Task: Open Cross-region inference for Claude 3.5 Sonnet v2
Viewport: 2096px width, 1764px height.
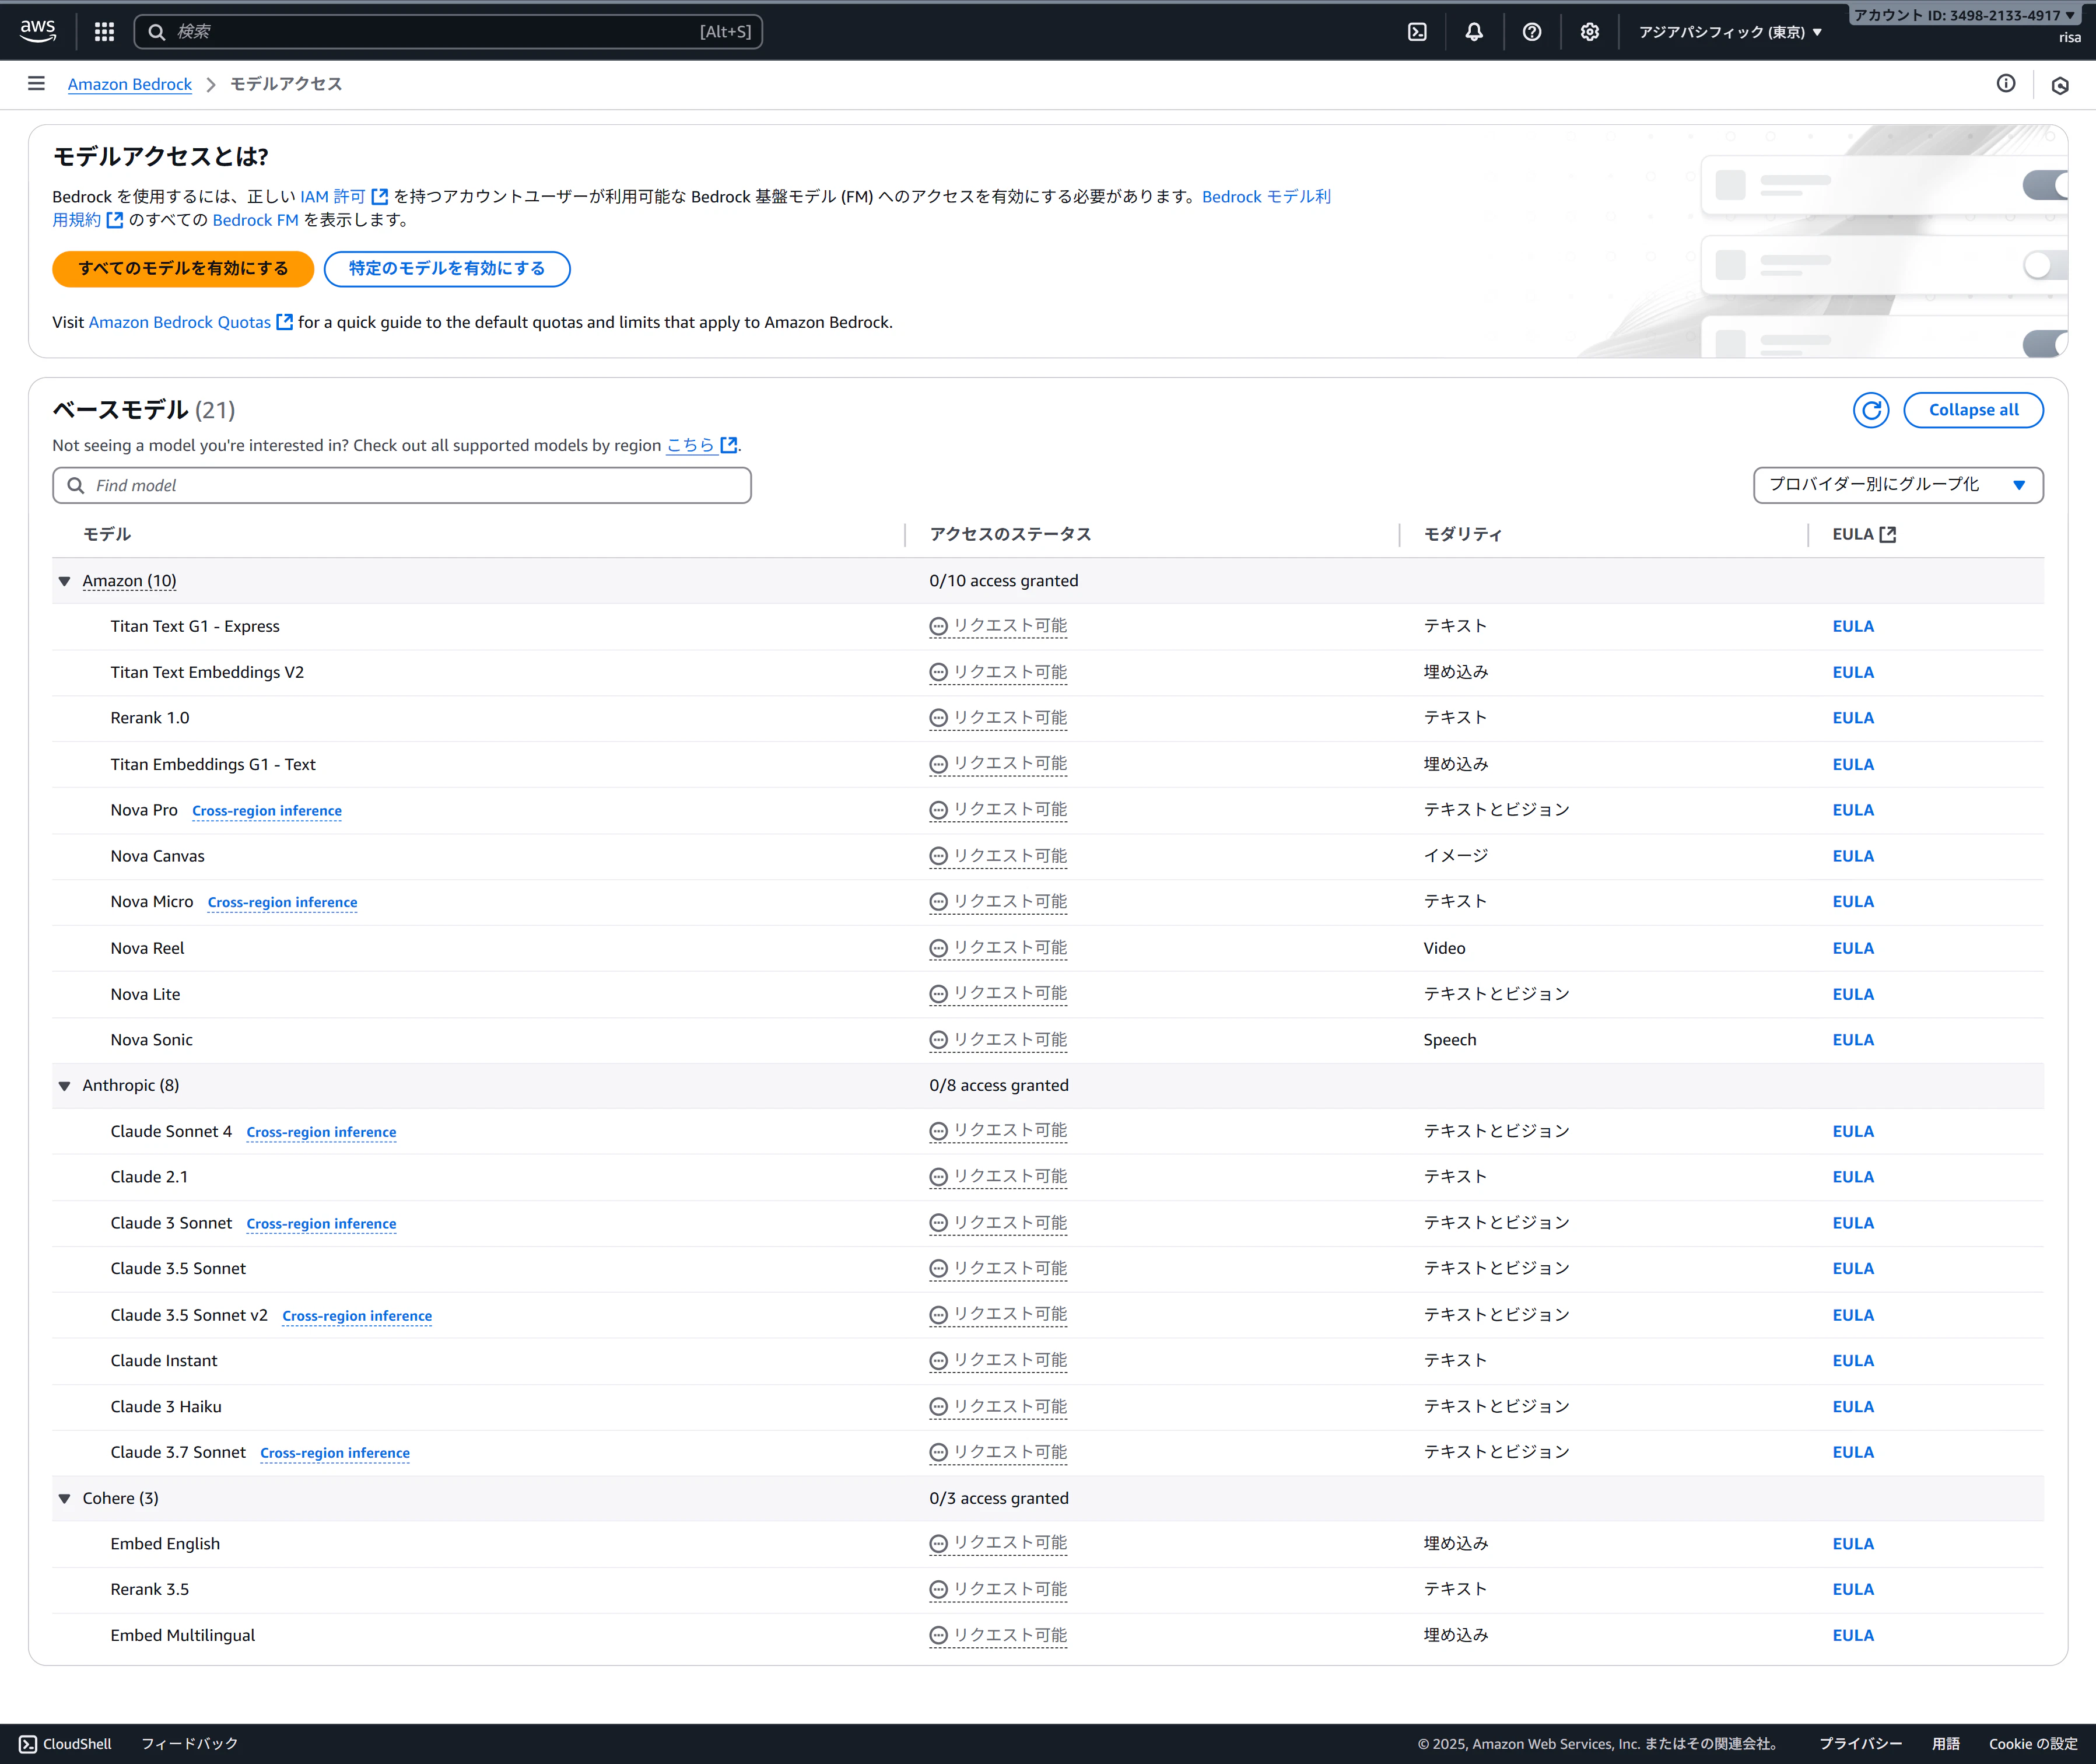Action: click(x=357, y=1316)
